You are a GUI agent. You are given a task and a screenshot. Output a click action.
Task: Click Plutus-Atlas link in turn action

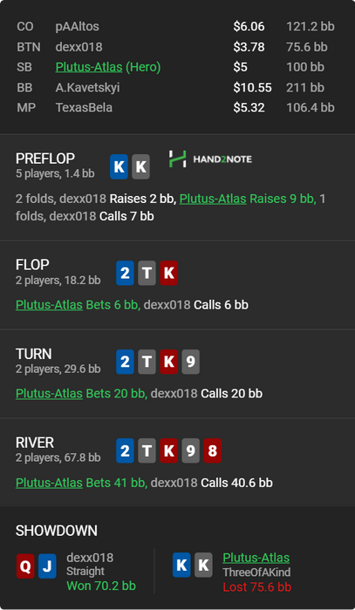(49, 393)
